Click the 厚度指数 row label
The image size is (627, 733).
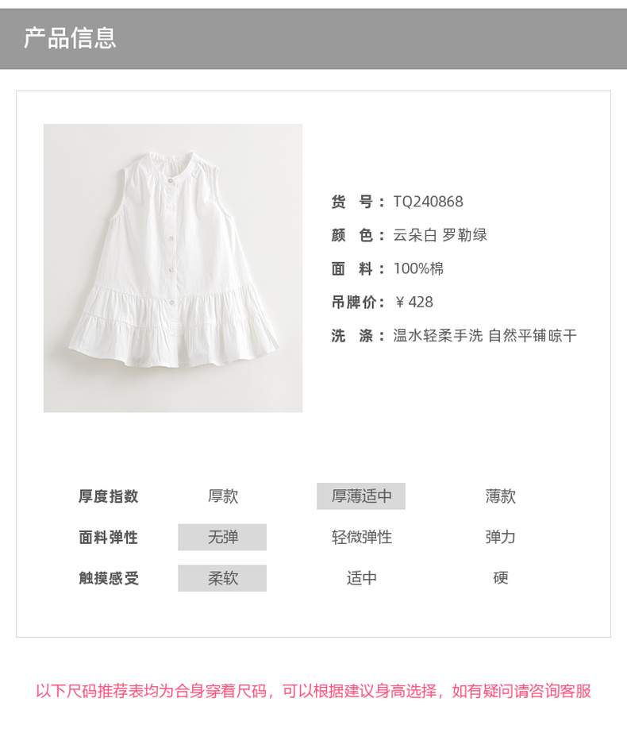109,496
